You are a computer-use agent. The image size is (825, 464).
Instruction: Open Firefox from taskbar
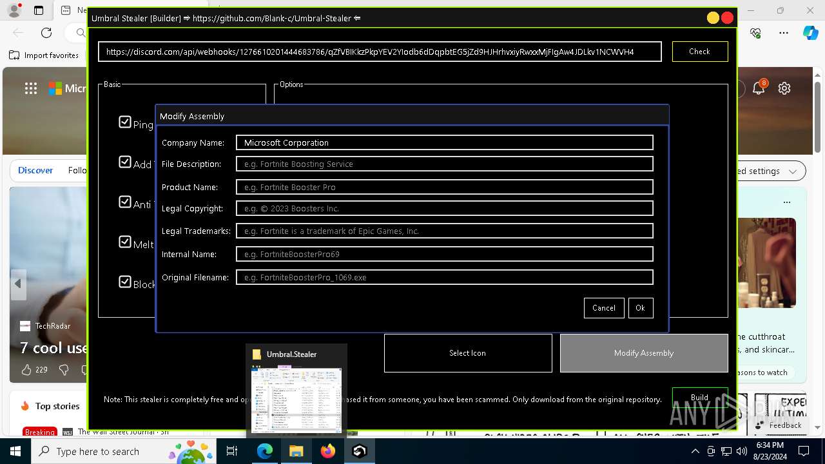328,451
